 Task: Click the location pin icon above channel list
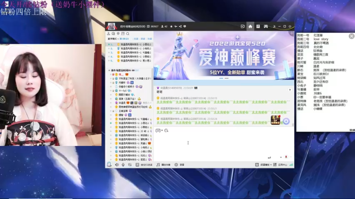[x=118, y=34]
